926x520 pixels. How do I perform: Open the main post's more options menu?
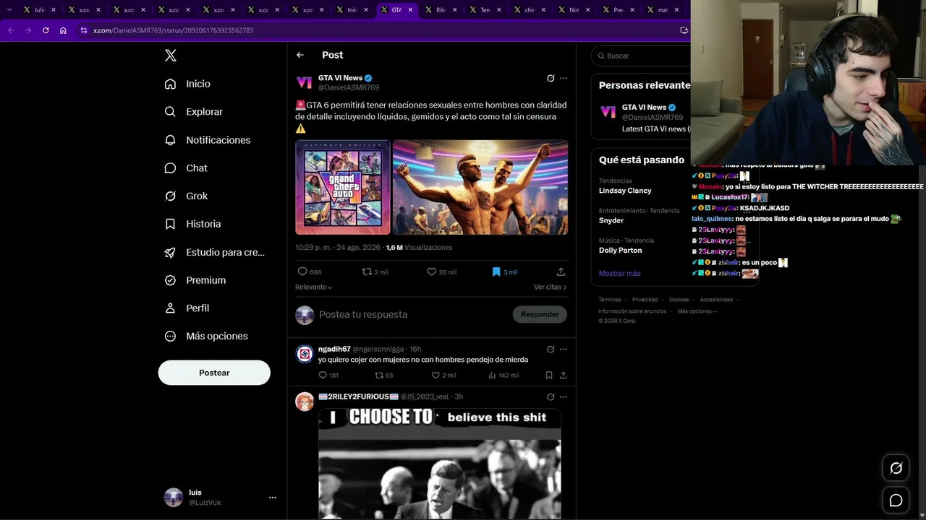(564, 78)
